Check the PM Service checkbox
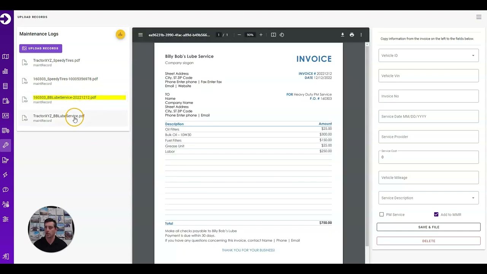Image resolution: width=487 pixels, height=274 pixels. tap(382, 215)
